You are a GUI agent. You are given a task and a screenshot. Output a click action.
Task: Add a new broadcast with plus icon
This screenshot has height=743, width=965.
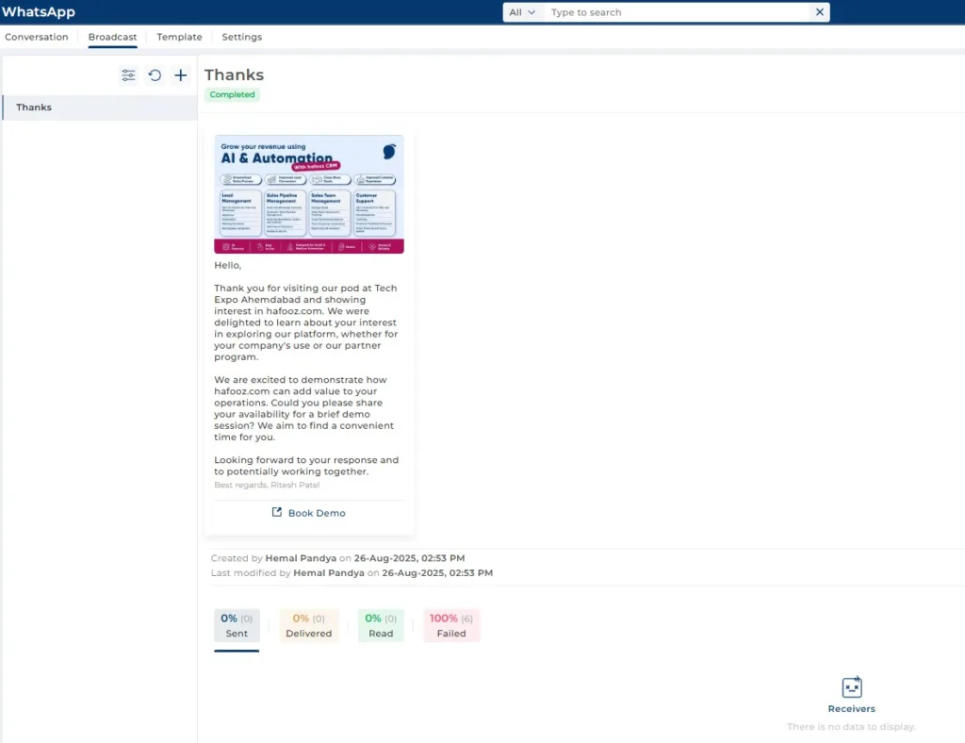click(180, 75)
